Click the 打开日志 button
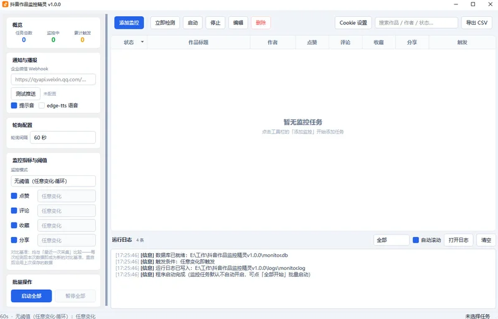 pyautogui.click(x=459, y=240)
